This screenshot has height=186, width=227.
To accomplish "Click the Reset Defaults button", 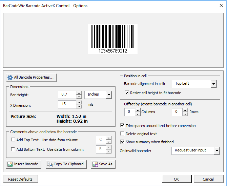I will [x=21, y=179].
